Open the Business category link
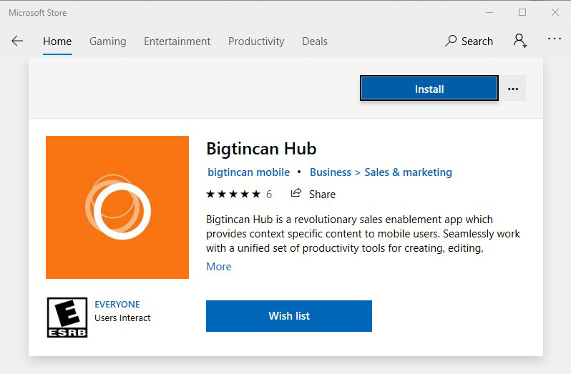 pos(331,172)
